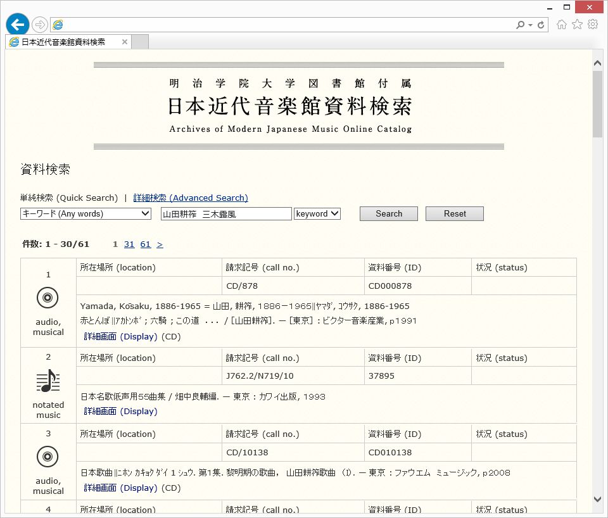Expand the keyword match-type dropdown
Viewport: 608px width, 518px height.
317,214
